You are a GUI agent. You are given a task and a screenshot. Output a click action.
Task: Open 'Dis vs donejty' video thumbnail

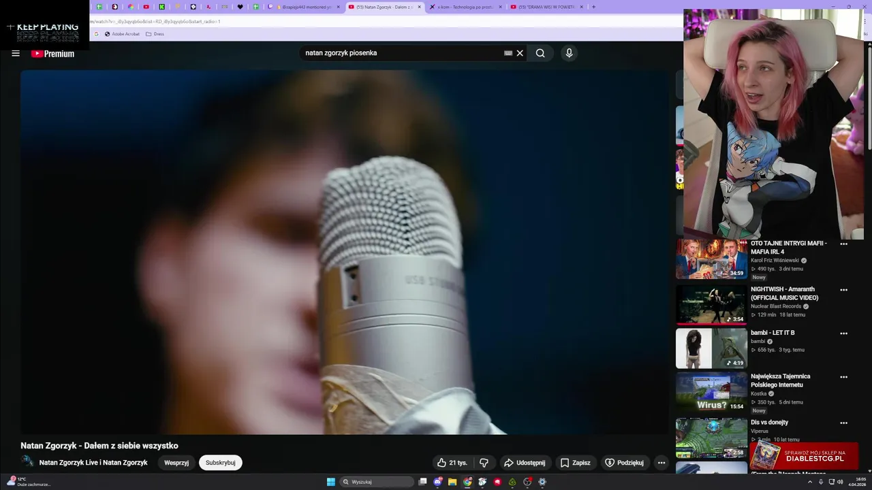tap(711, 438)
